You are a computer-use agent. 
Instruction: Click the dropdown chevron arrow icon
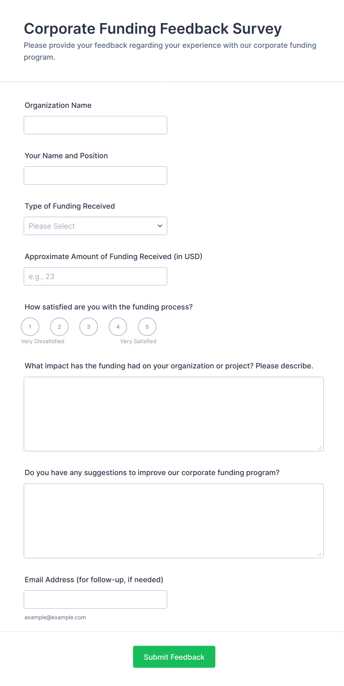(x=160, y=226)
